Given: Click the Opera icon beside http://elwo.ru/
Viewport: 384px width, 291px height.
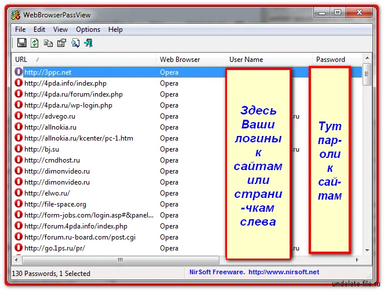Looking at the screenshot, I should point(19,193).
